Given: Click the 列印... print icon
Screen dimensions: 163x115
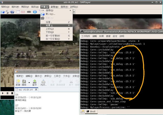Looking at the screenshot, I should click(44, 83).
